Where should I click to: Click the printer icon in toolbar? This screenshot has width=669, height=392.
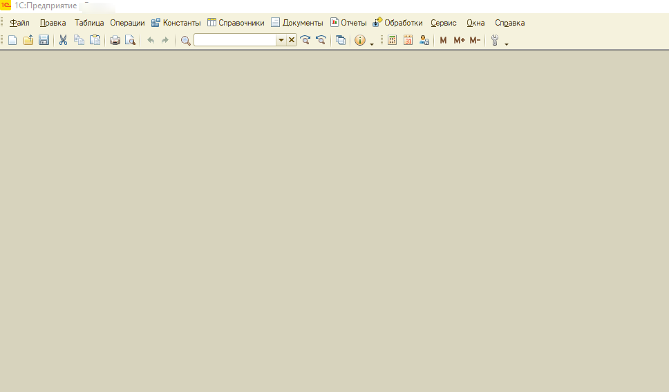coord(115,40)
